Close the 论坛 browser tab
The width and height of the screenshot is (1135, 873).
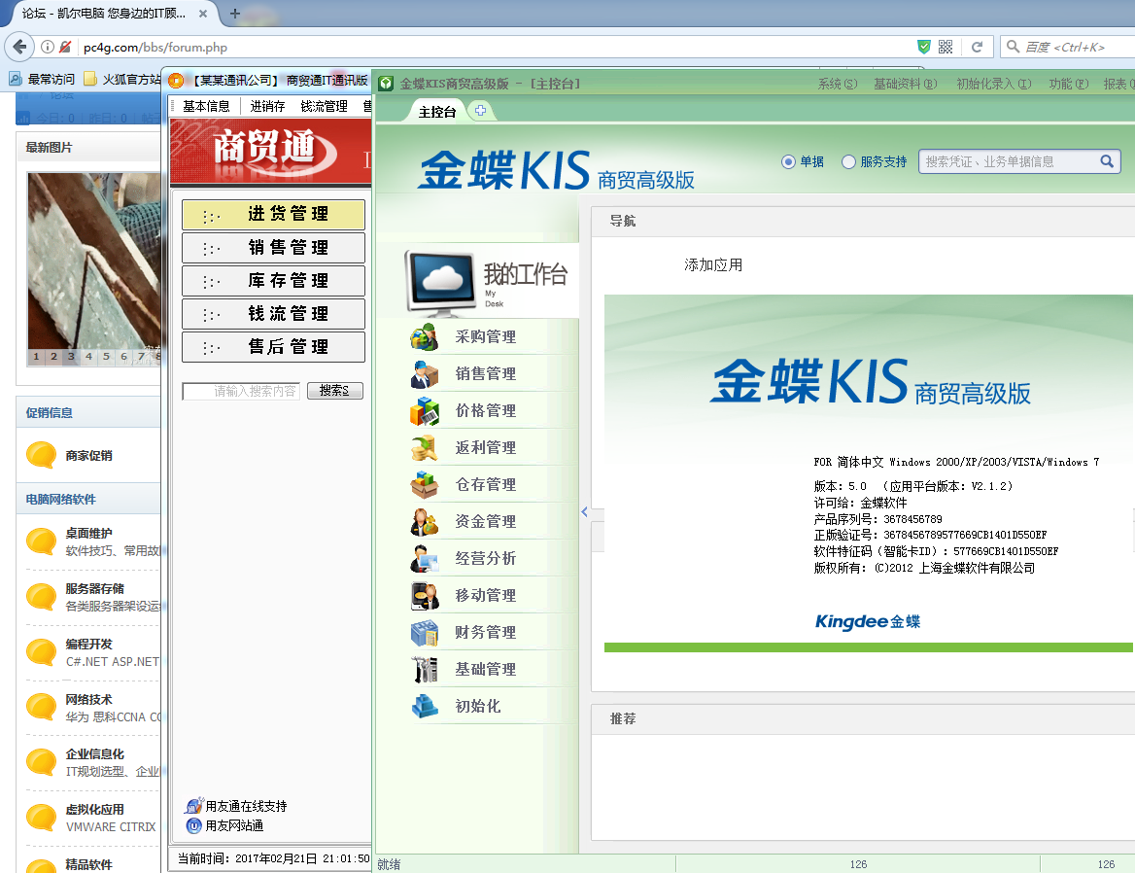coord(203,13)
